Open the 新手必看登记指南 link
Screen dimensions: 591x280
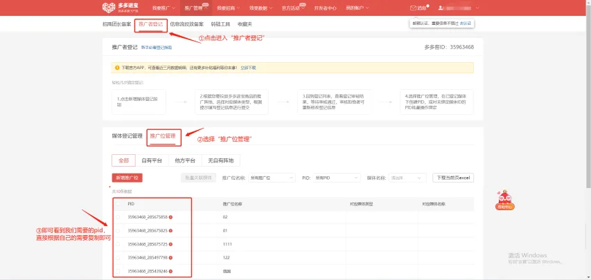click(157, 48)
